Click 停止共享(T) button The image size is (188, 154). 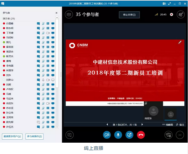coord(129,15)
